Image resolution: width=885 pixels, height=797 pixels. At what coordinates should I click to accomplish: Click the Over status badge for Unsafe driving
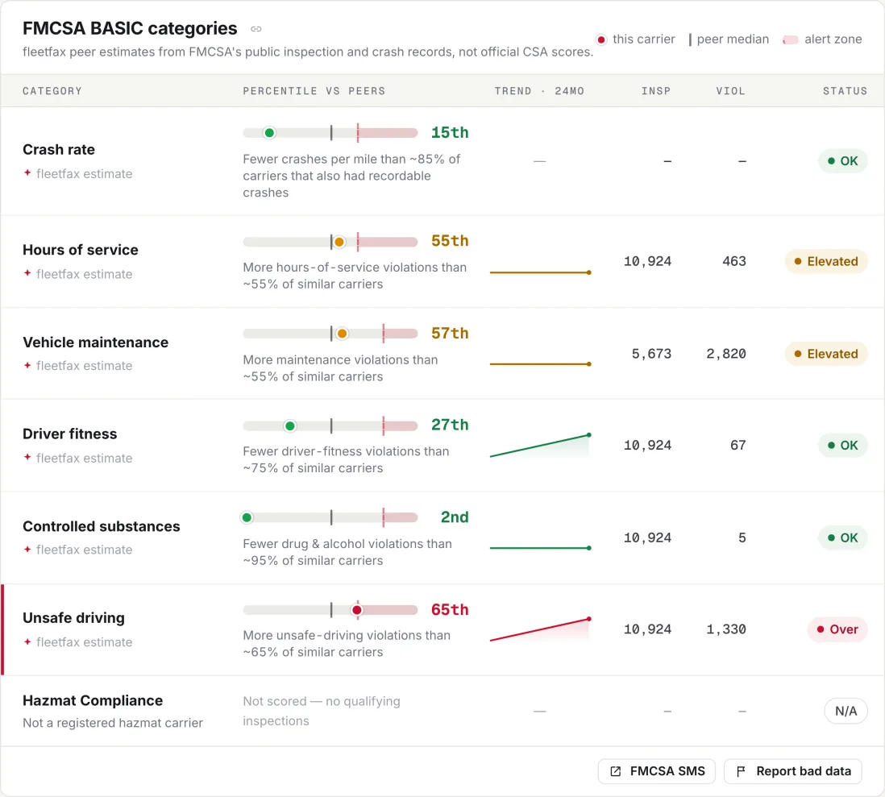click(837, 629)
